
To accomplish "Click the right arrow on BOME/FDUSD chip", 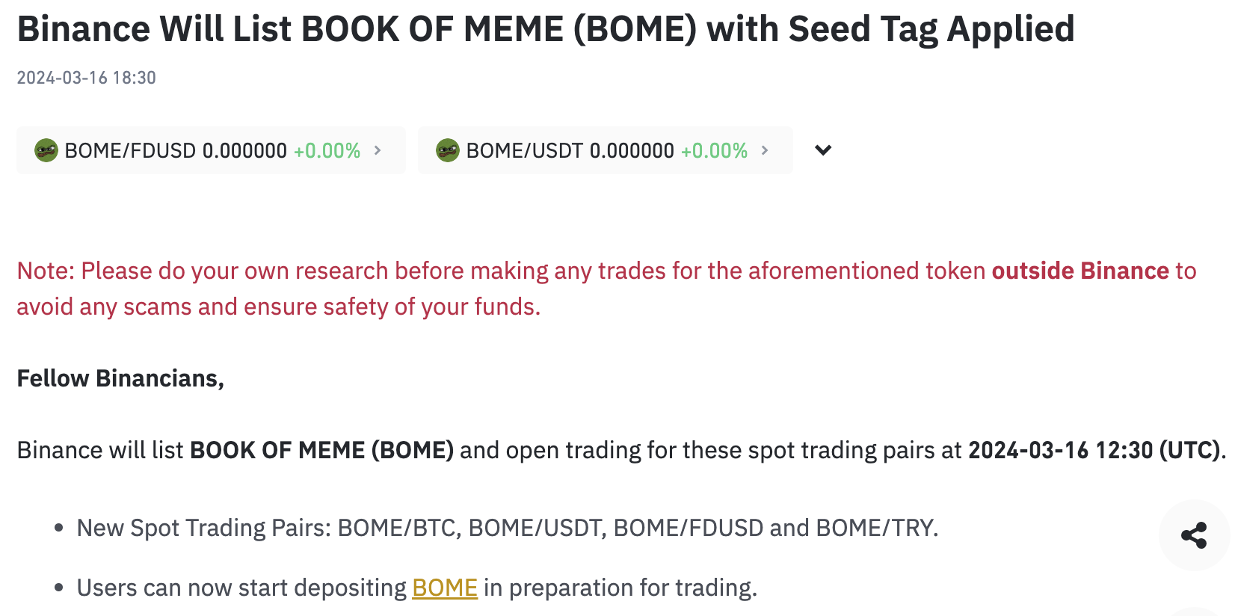I will [x=378, y=150].
